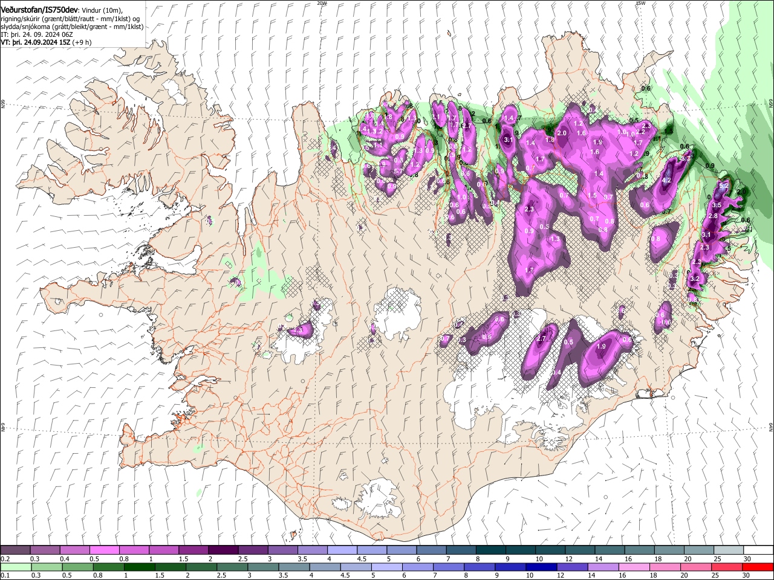Click top-row legend swatch between 2 and 2.5
The image size is (774, 580).
pyautogui.click(x=223, y=550)
